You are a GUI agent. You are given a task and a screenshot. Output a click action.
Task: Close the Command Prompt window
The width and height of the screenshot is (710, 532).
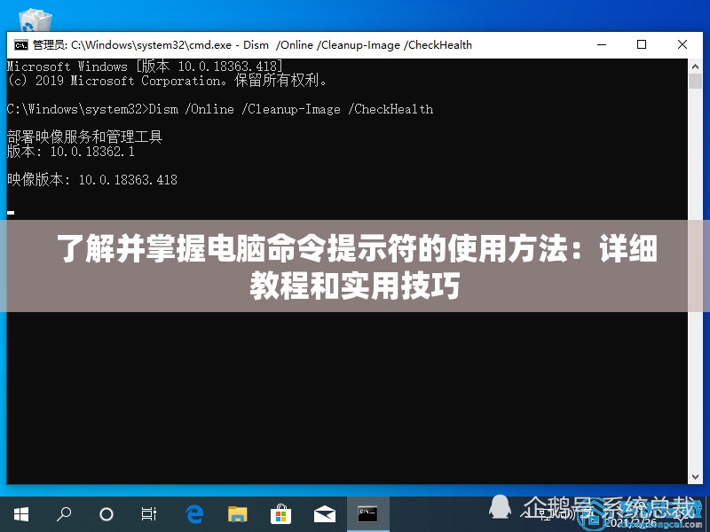point(682,45)
